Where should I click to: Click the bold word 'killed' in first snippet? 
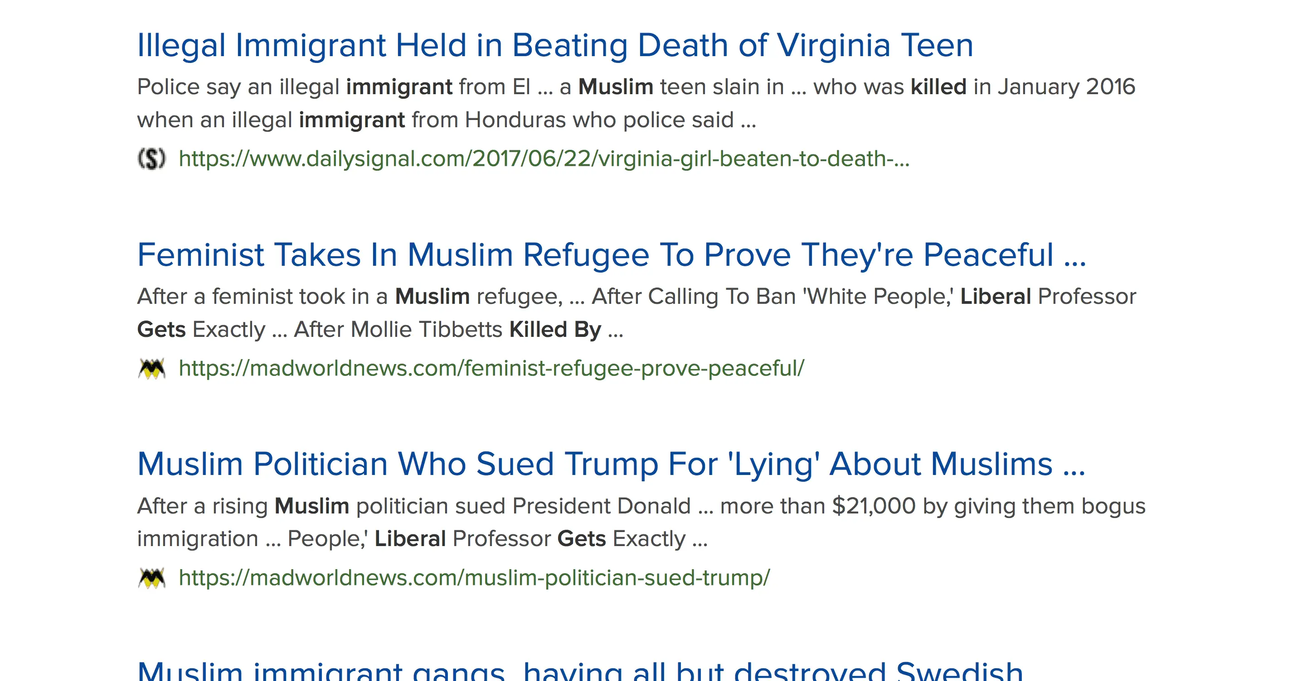pos(938,87)
